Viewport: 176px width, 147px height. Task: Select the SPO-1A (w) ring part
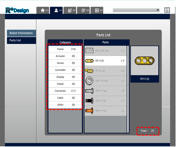105,81
